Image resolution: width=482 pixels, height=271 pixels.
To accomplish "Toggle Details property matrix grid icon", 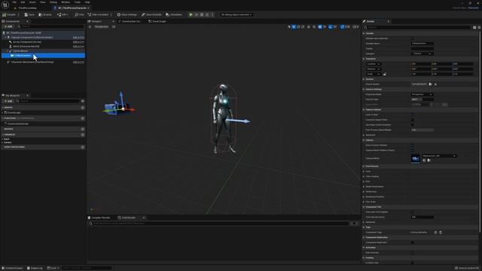I will point(474,27).
